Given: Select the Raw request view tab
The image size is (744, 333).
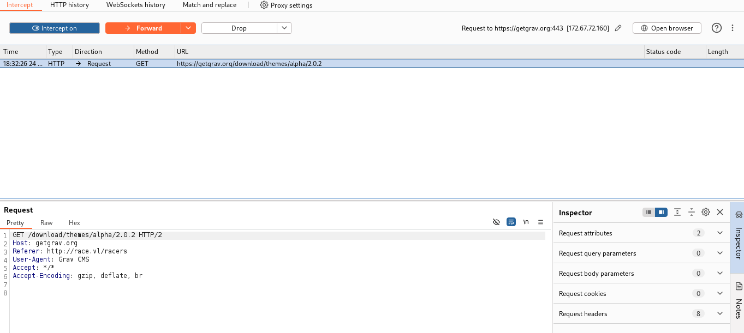Looking at the screenshot, I should 46,223.
